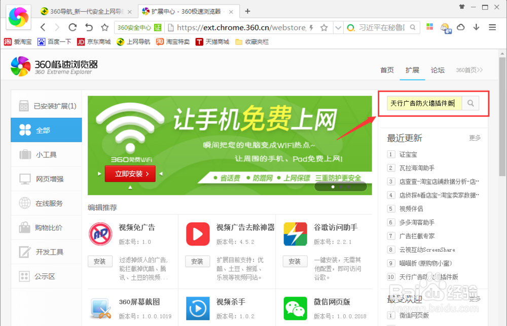This screenshot has height=326, width=507.
Task: Open 视频伴侣 in recent updates
Action: tap(411, 209)
